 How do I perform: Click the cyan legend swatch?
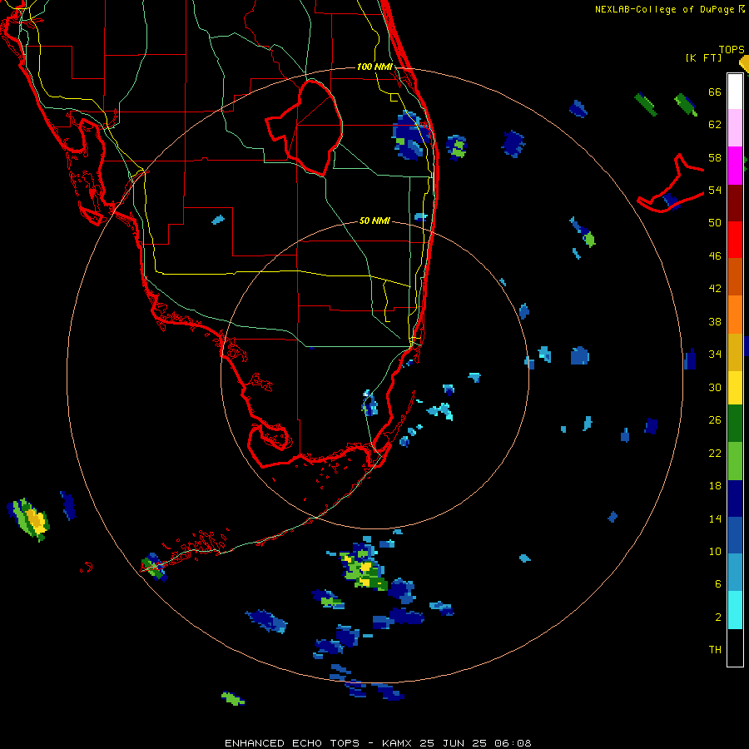(735, 610)
